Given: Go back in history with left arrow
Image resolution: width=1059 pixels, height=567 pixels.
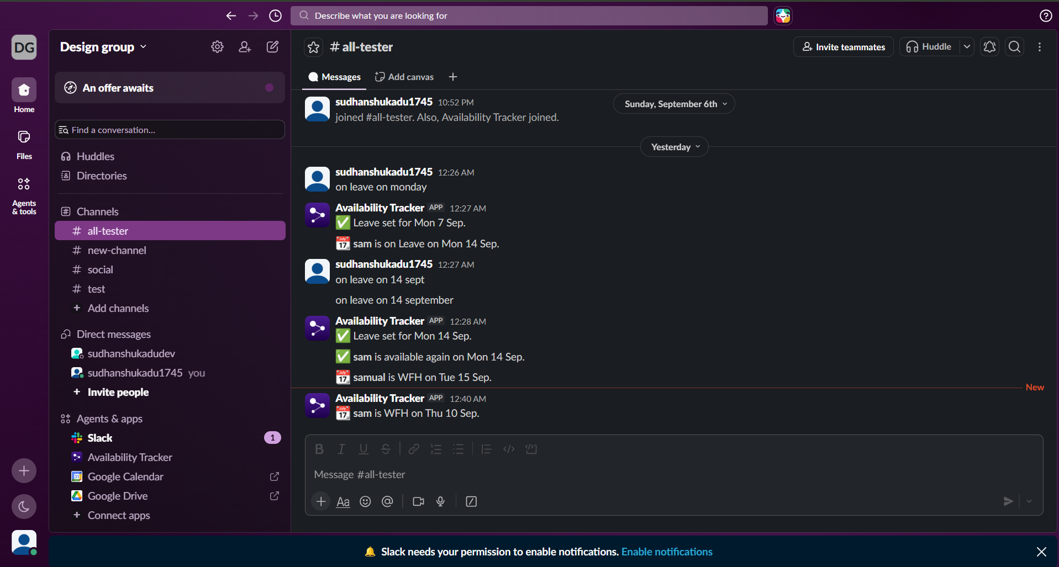Looking at the screenshot, I should [x=231, y=16].
